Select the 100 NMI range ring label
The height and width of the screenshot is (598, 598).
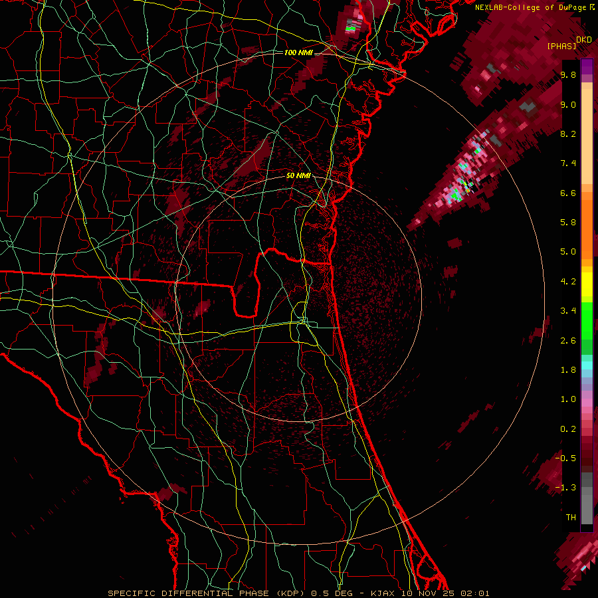(x=298, y=52)
